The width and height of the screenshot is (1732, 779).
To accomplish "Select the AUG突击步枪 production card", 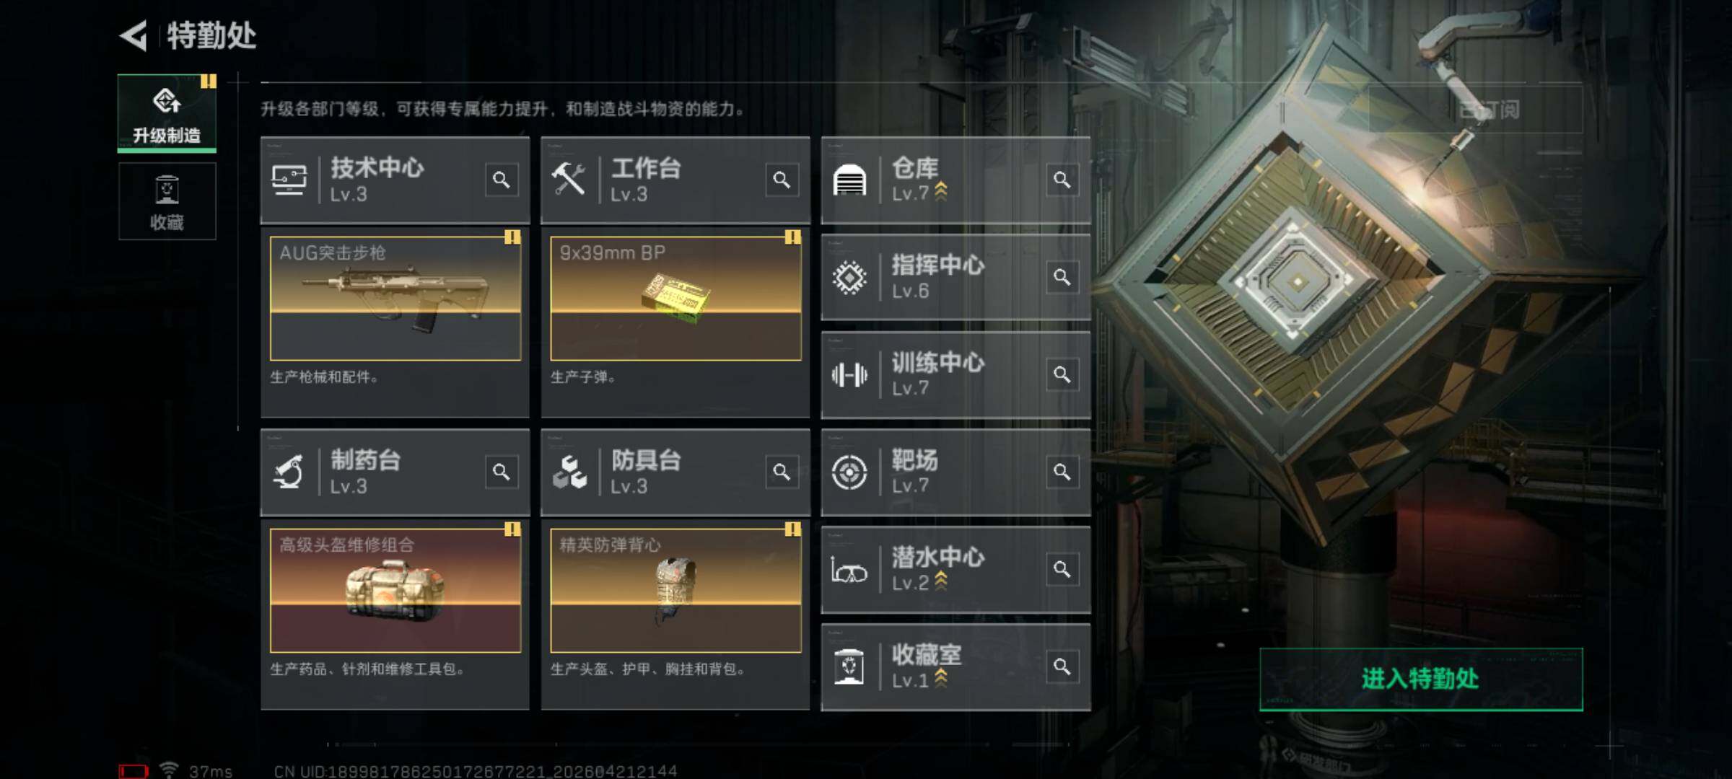I will 395,299.
